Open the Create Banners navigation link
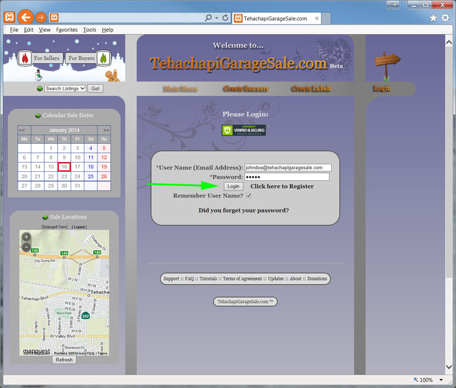This screenshot has width=456, height=388. point(246,88)
